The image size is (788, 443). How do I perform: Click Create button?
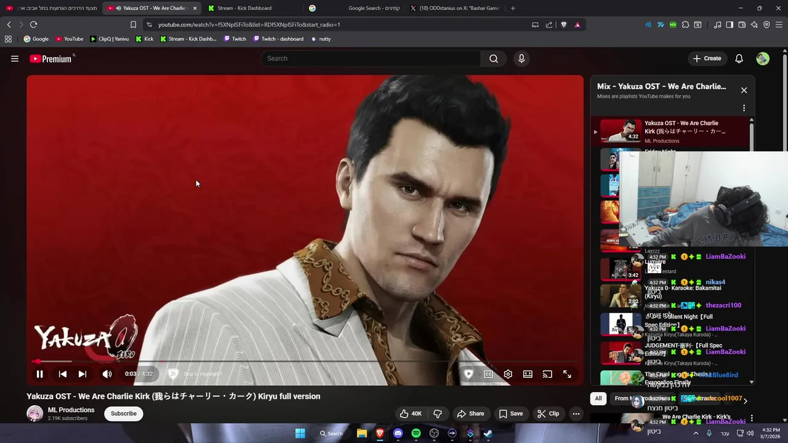pyautogui.click(x=707, y=58)
